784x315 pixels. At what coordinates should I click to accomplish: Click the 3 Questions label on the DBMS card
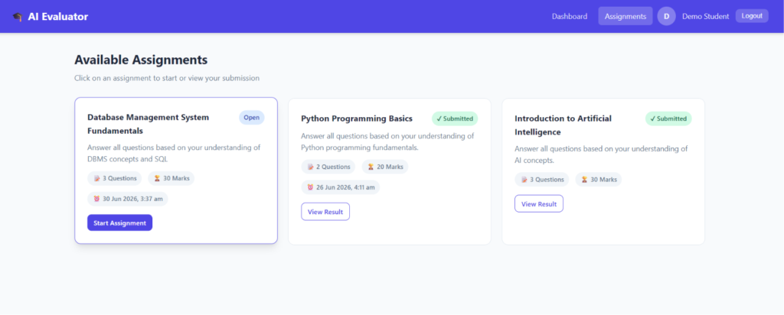(x=119, y=178)
